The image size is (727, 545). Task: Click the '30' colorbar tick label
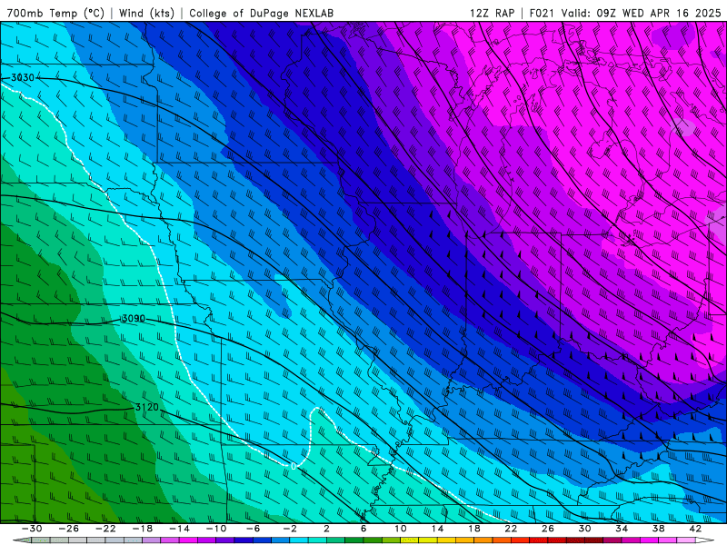[x=584, y=529]
